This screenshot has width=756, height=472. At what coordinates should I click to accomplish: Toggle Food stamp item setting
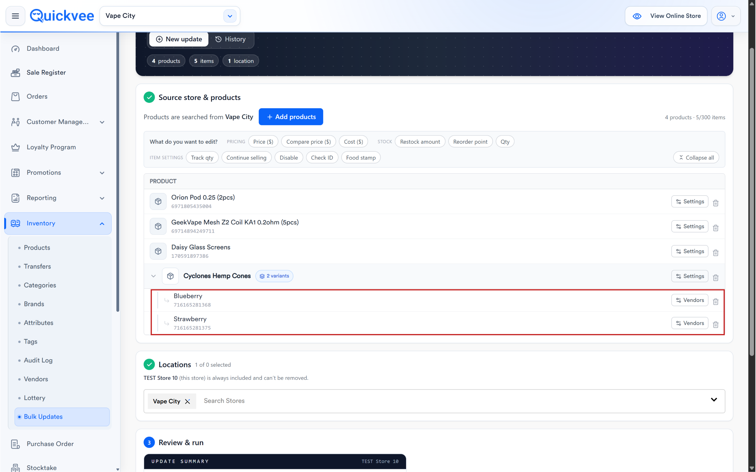point(361,158)
